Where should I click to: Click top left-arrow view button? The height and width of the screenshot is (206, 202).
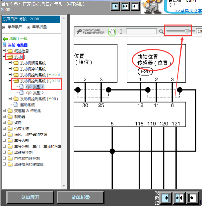[135, 6]
